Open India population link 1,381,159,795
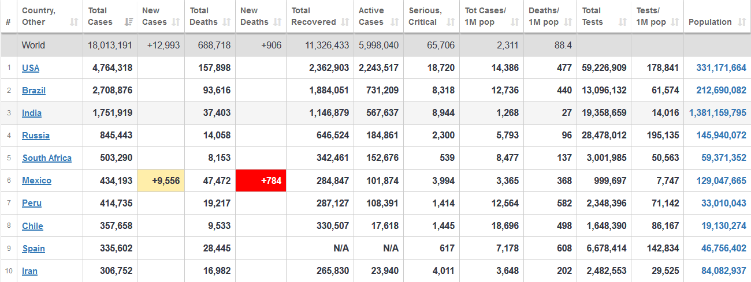Screen dimensions: 751x282 click(717, 113)
